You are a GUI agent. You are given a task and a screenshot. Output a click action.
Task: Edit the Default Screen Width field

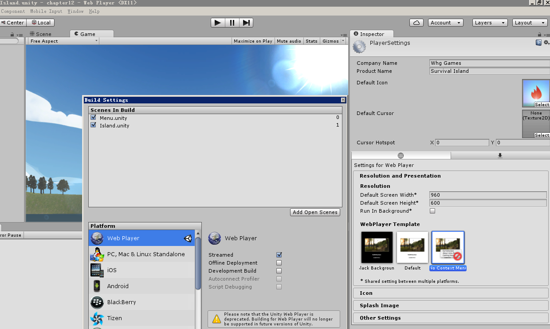(x=488, y=195)
